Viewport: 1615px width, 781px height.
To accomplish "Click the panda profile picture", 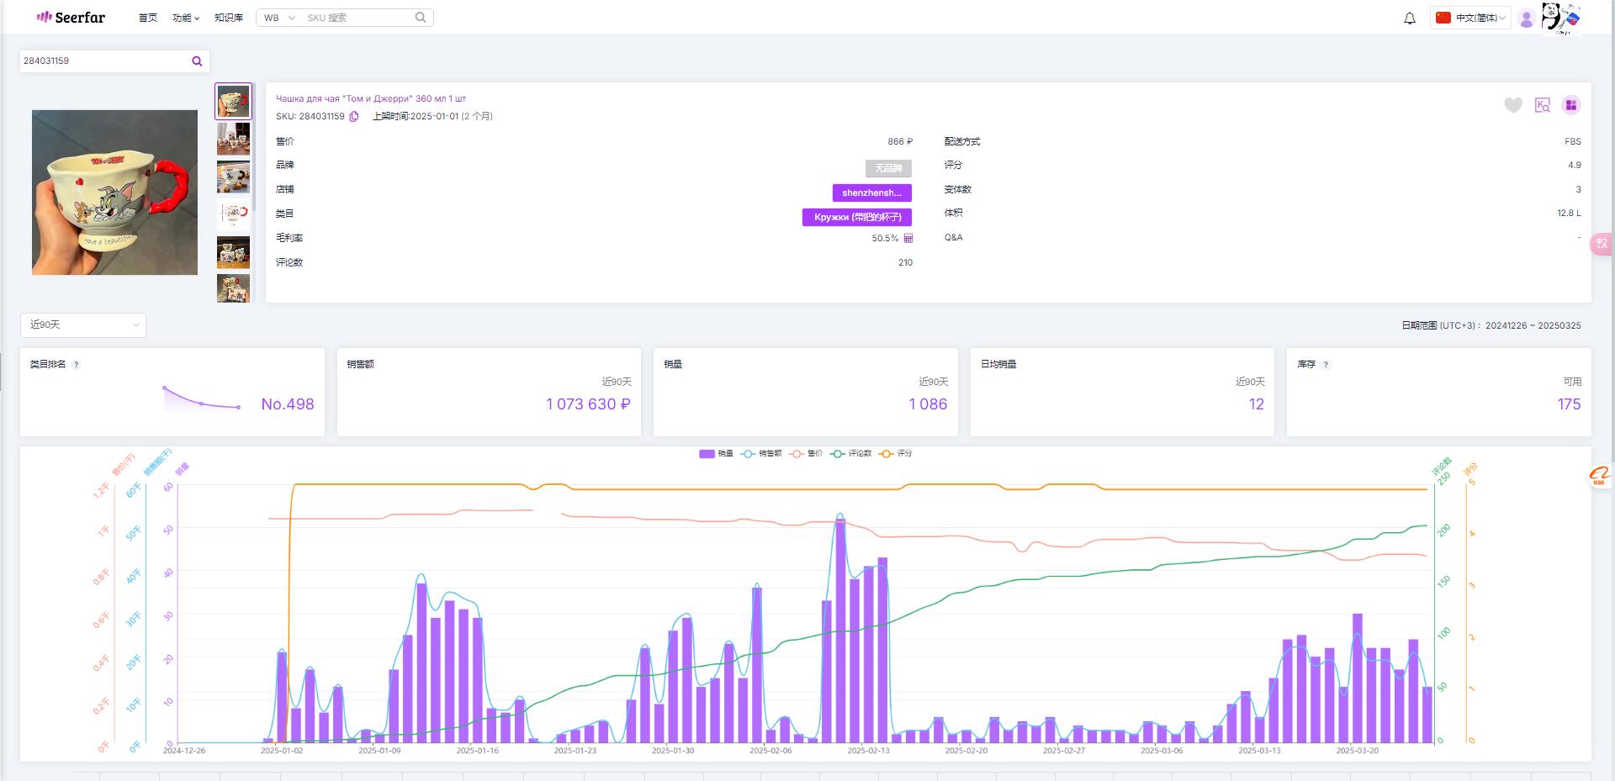I will tap(1561, 17).
